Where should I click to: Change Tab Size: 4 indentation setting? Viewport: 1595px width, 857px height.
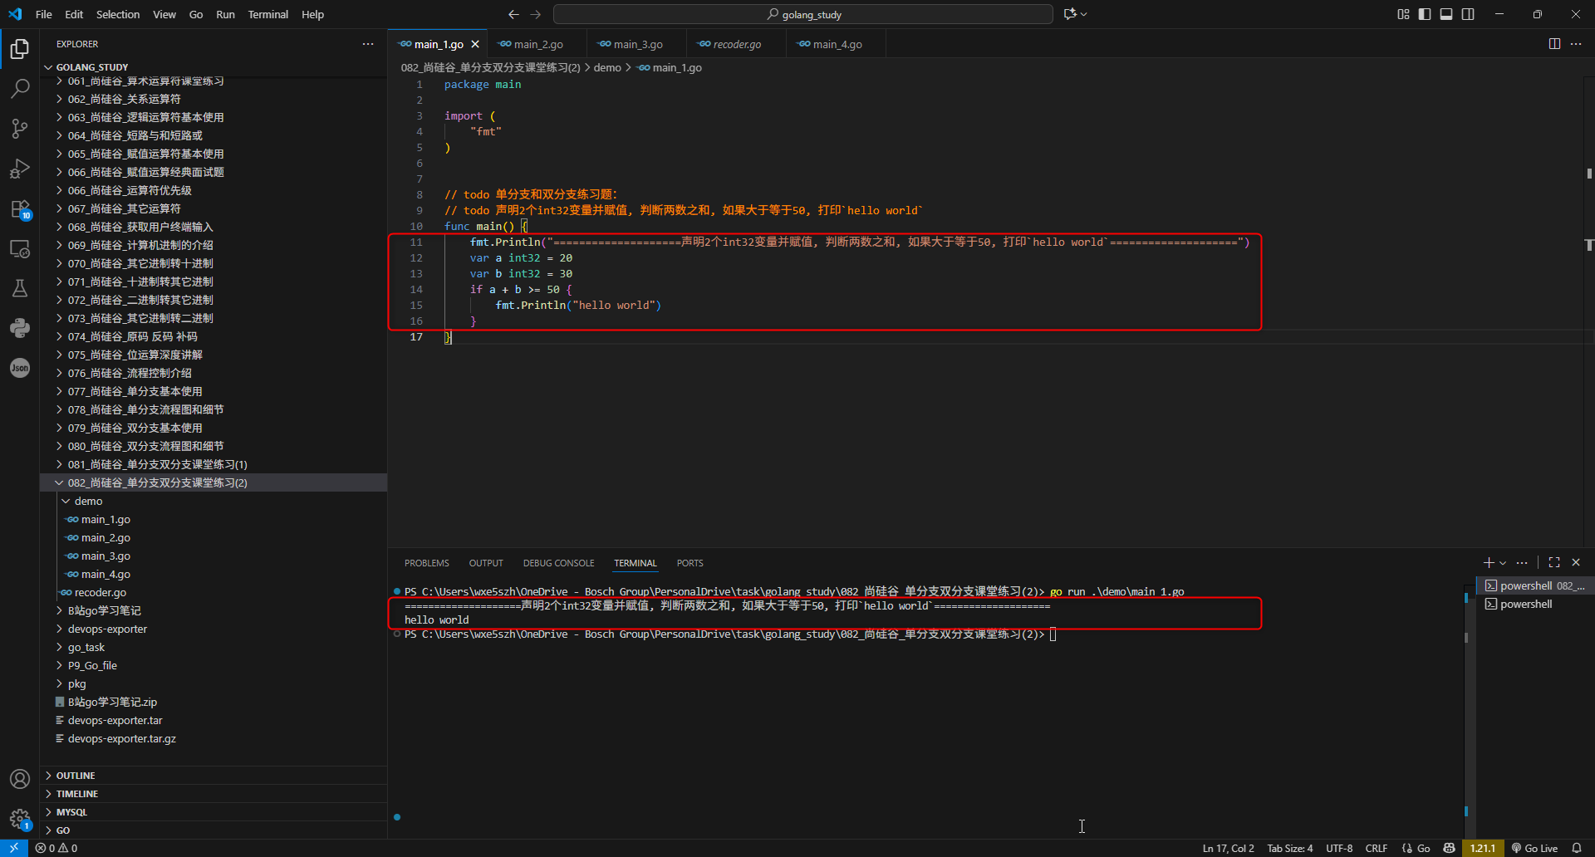tap(1290, 848)
